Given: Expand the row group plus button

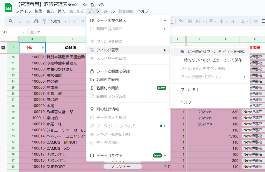Looking at the screenshot, I should 3,48.
